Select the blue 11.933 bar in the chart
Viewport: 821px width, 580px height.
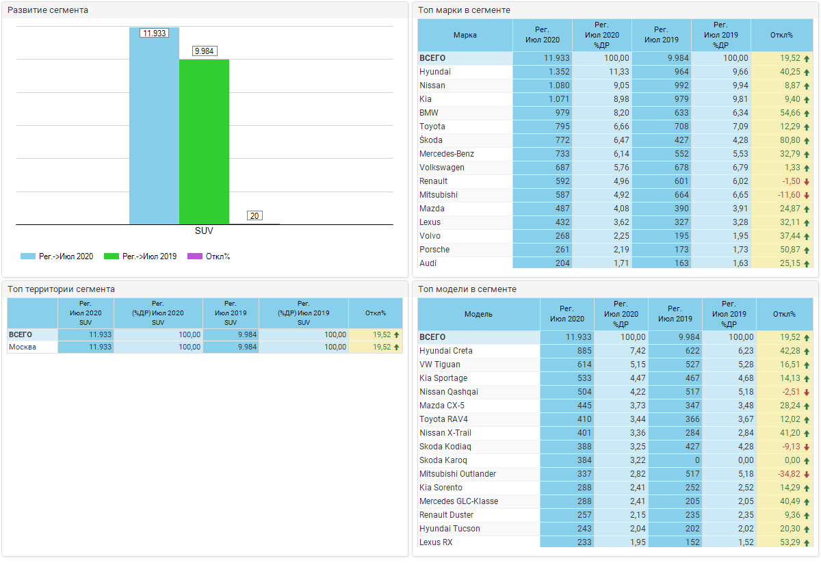[155, 126]
